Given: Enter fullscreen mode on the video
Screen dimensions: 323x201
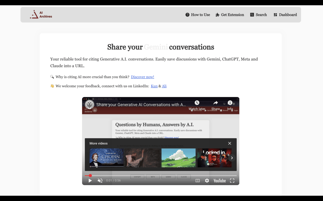Looking at the screenshot, I should [232, 181].
